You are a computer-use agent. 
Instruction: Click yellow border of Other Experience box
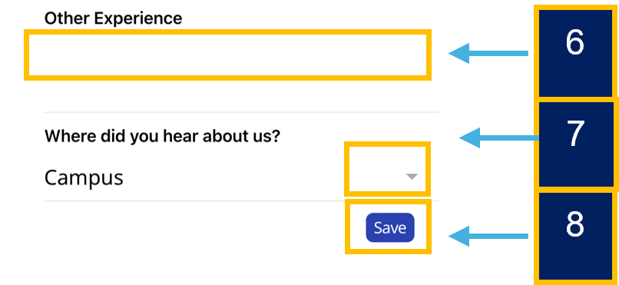[227, 32]
